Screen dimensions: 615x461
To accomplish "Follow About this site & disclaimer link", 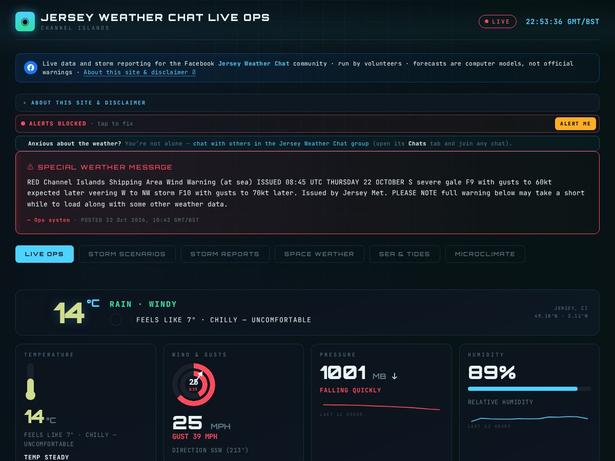I will 139,72.
